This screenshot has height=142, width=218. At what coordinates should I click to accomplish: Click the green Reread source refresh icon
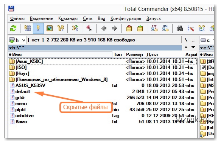click(13, 28)
